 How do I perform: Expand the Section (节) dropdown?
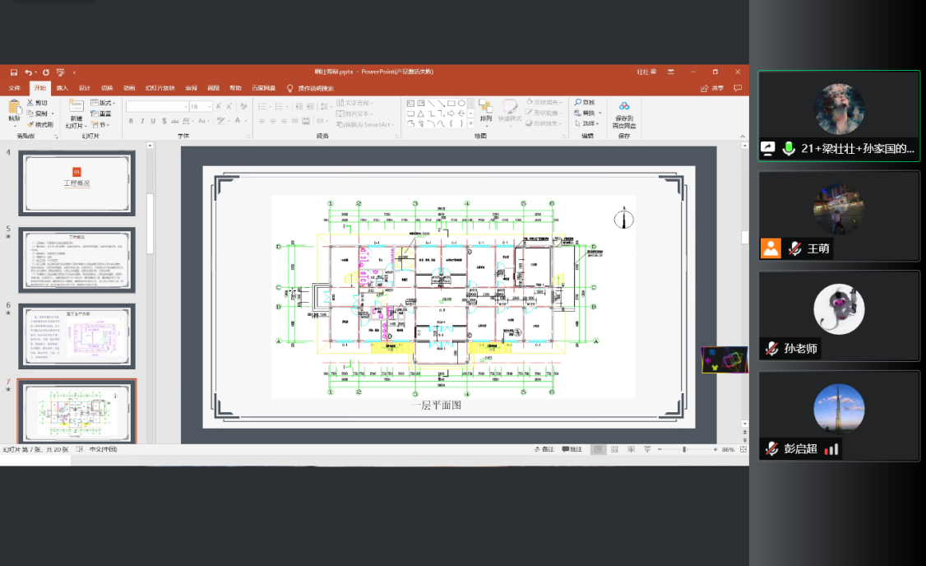100,125
